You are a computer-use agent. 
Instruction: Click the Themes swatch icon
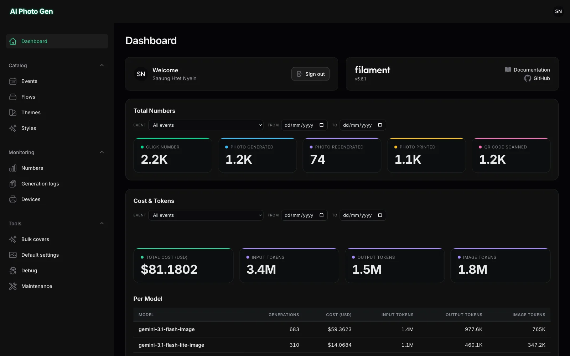coord(13,112)
